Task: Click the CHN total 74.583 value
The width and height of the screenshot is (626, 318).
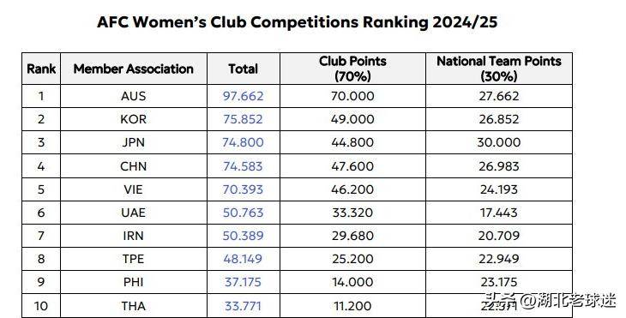Action: pos(244,166)
